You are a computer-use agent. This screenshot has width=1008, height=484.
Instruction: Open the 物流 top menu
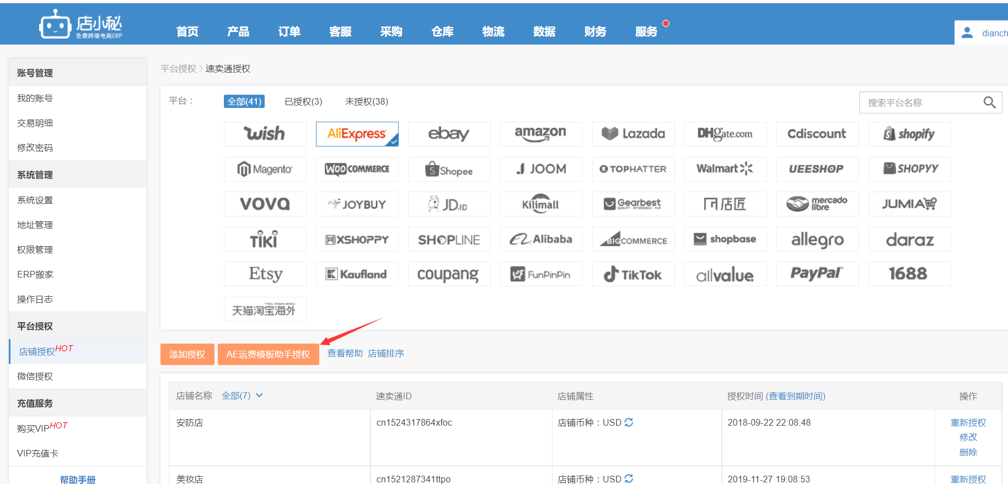click(494, 32)
